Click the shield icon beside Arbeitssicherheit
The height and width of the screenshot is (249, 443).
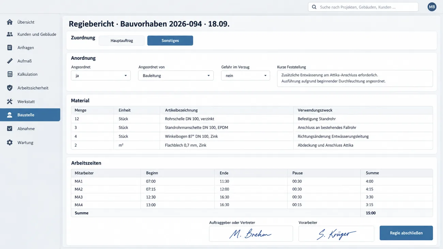coord(10,88)
